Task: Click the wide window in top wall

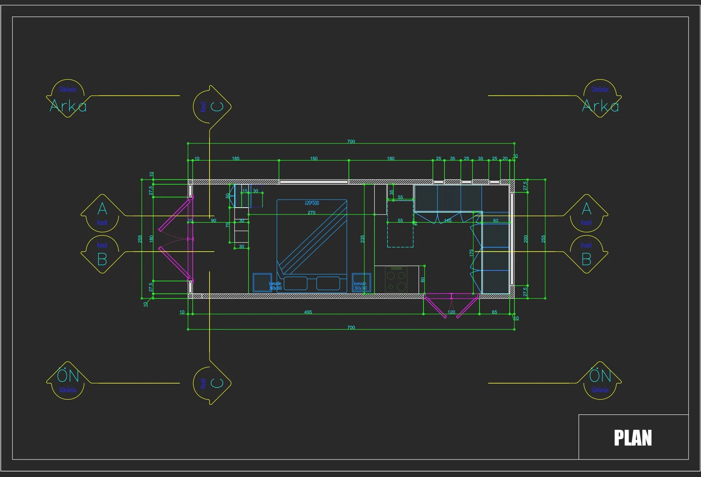Action: 314,181
